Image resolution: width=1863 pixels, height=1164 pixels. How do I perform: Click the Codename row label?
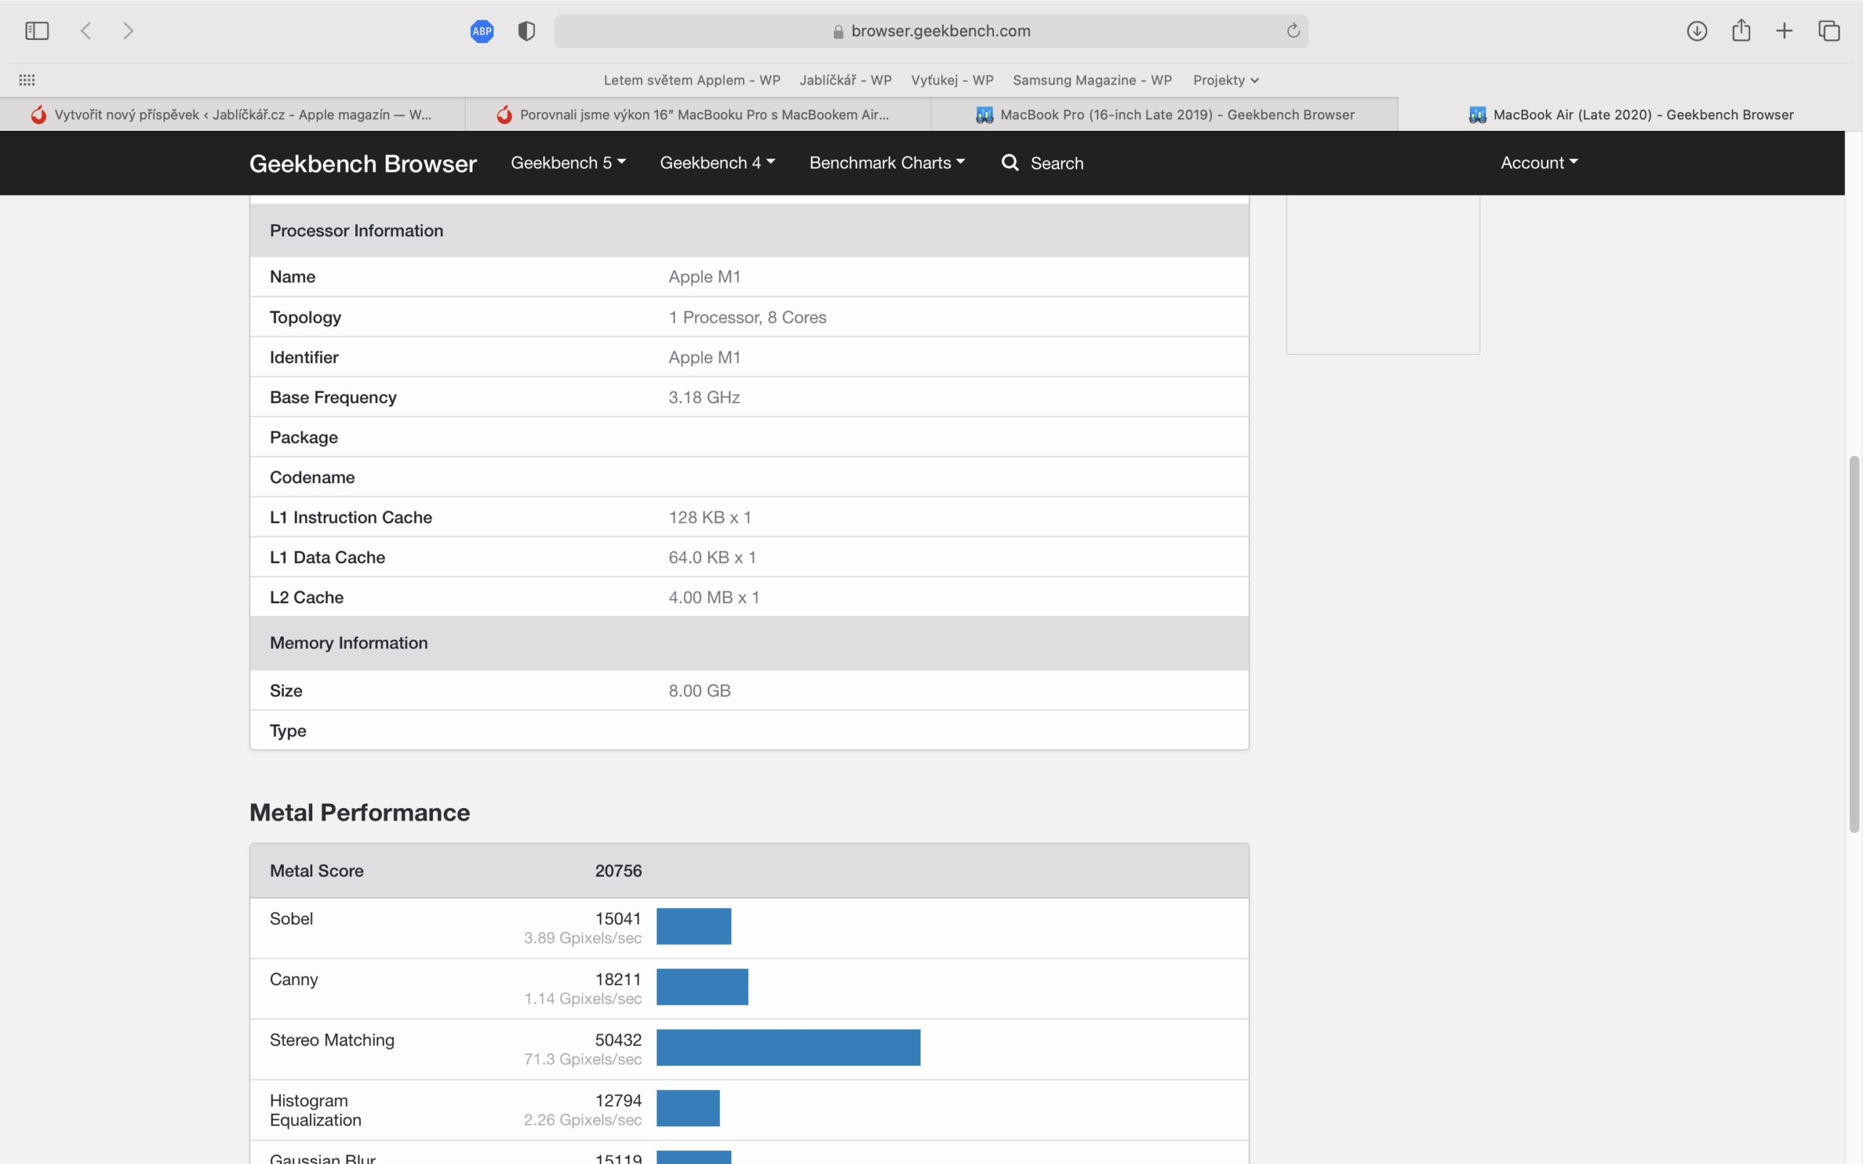point(312,477)
